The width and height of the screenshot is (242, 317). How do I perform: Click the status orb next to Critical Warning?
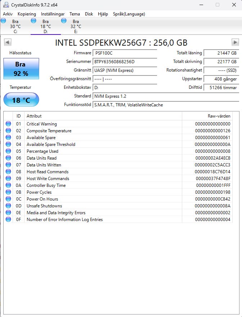tap(8, 124)
